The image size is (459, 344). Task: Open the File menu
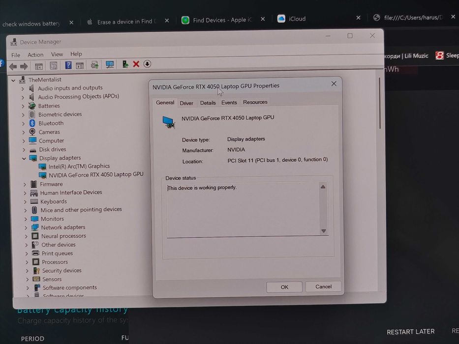pyautogui.click(x=16, y=55)
